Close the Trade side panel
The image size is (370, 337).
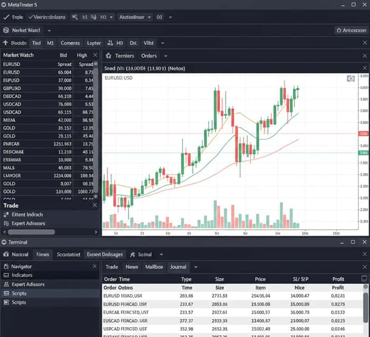[95, 205]
